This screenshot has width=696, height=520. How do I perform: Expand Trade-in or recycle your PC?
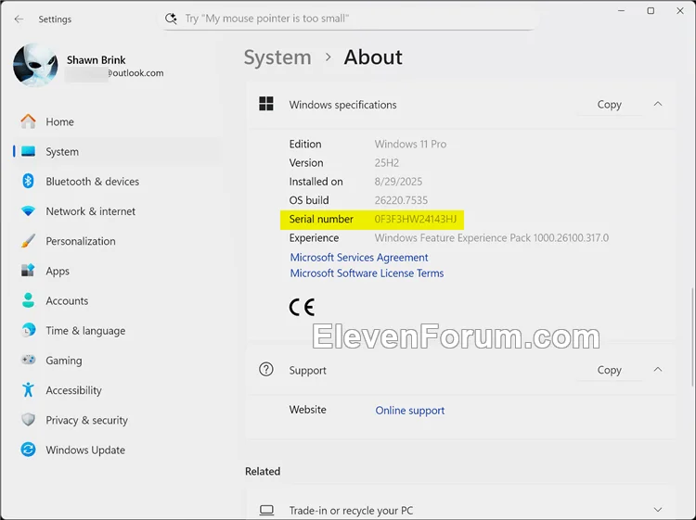658,510
